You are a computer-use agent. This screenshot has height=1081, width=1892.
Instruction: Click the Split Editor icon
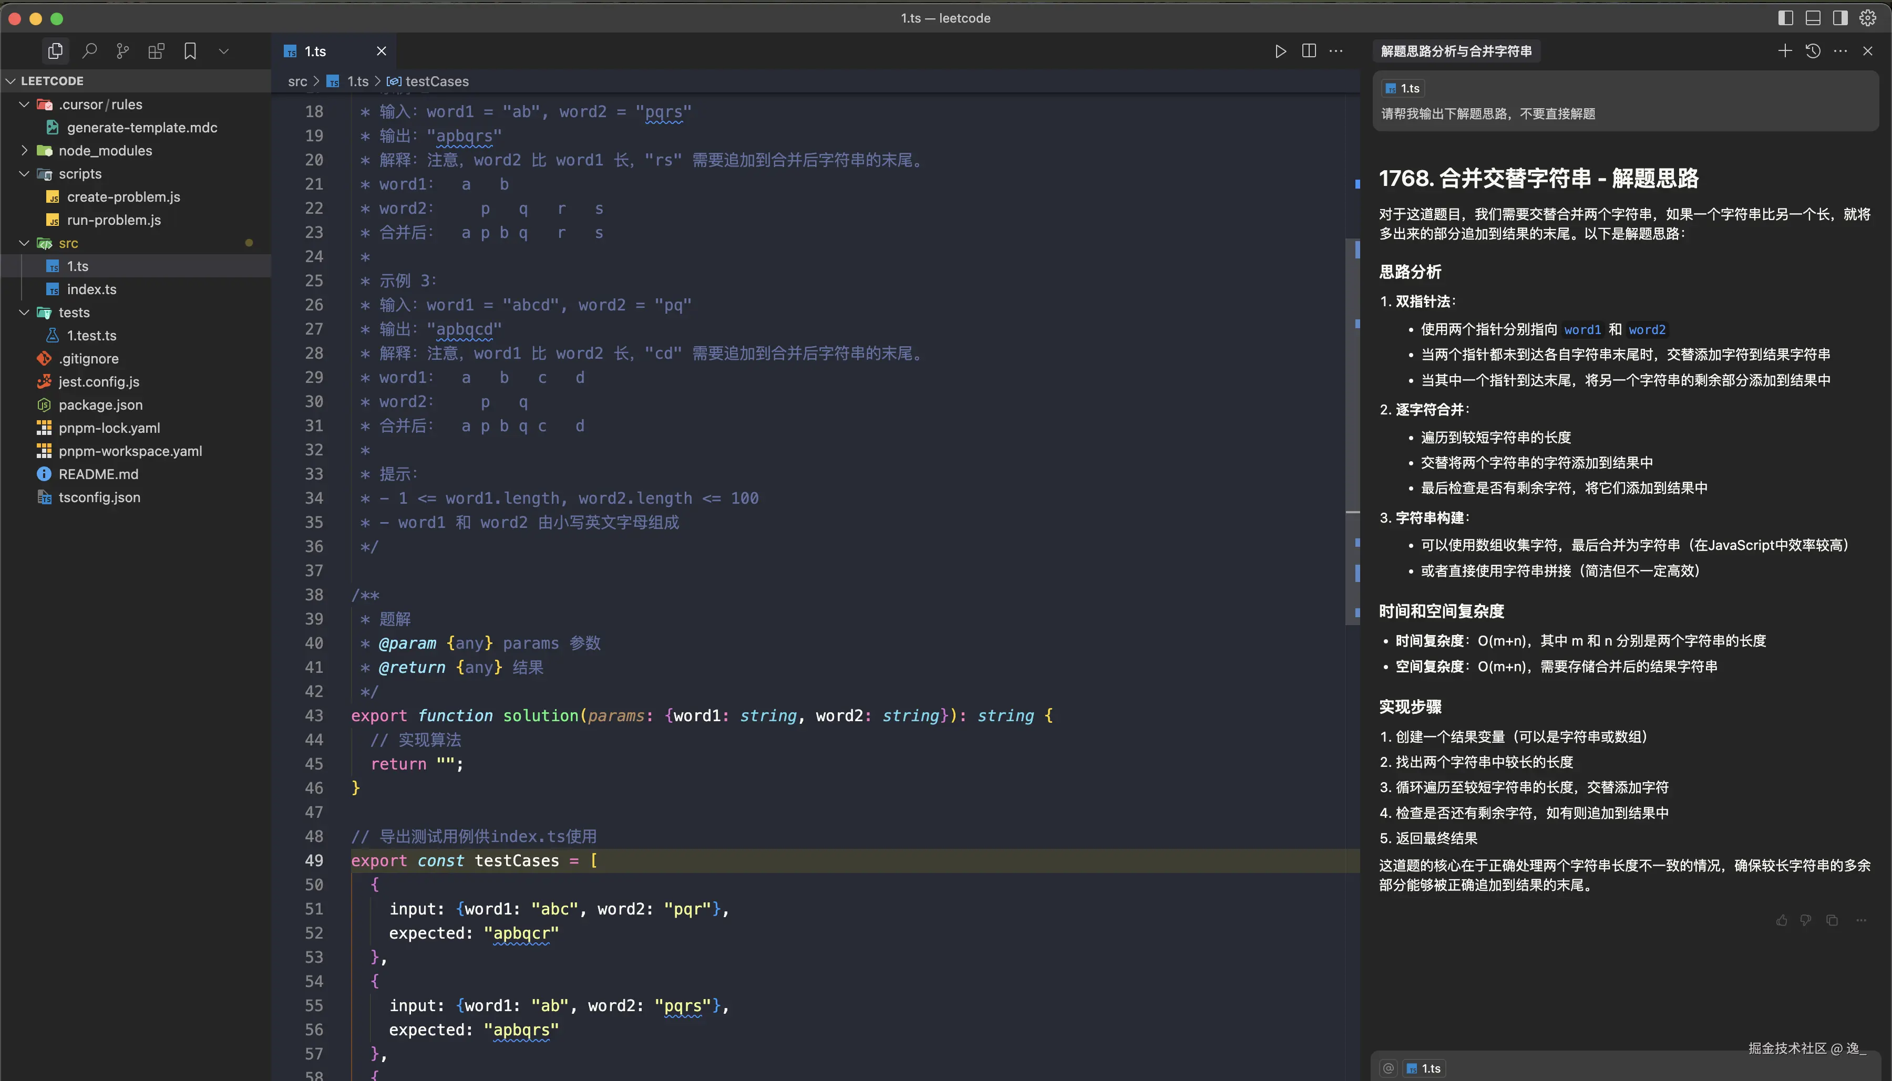1309,51
